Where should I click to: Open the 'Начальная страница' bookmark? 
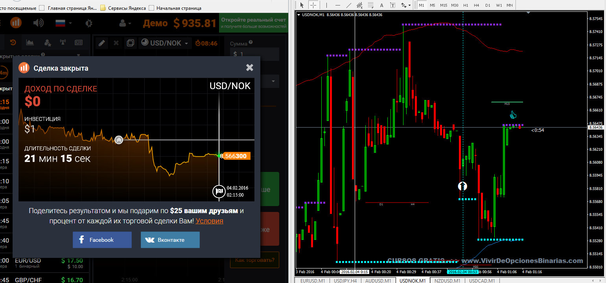[175, 8]
